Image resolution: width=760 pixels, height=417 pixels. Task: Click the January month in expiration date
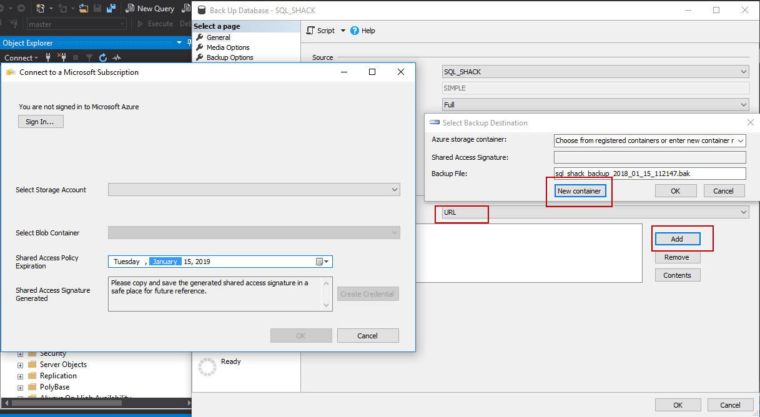pos(165,262)
